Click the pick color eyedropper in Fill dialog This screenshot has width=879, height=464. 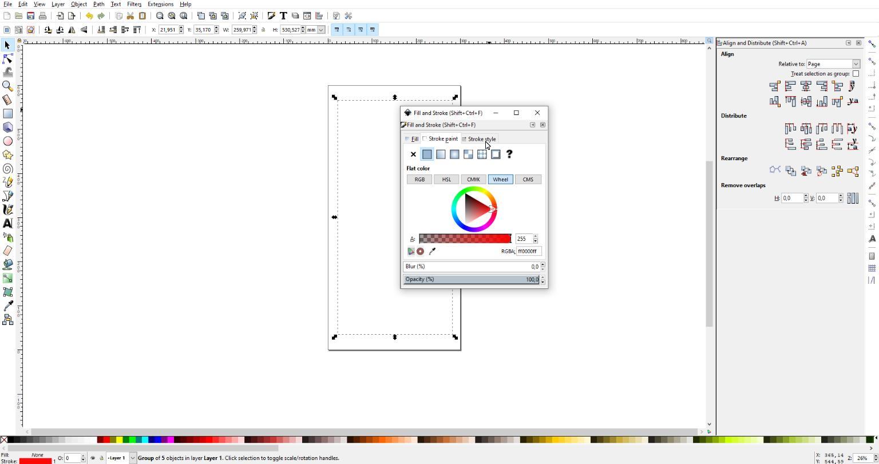coord(432,251)
